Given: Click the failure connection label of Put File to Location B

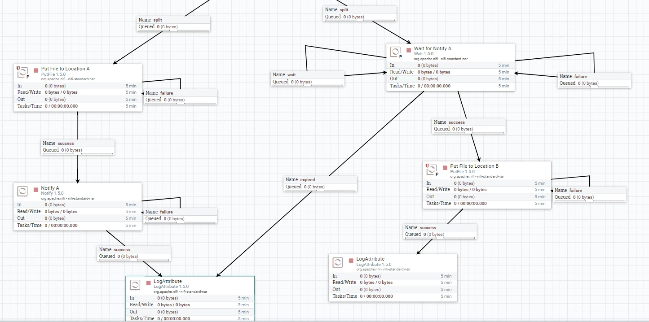Looking at the screenshot, I should pyautogui.click(x=590, y=194).
